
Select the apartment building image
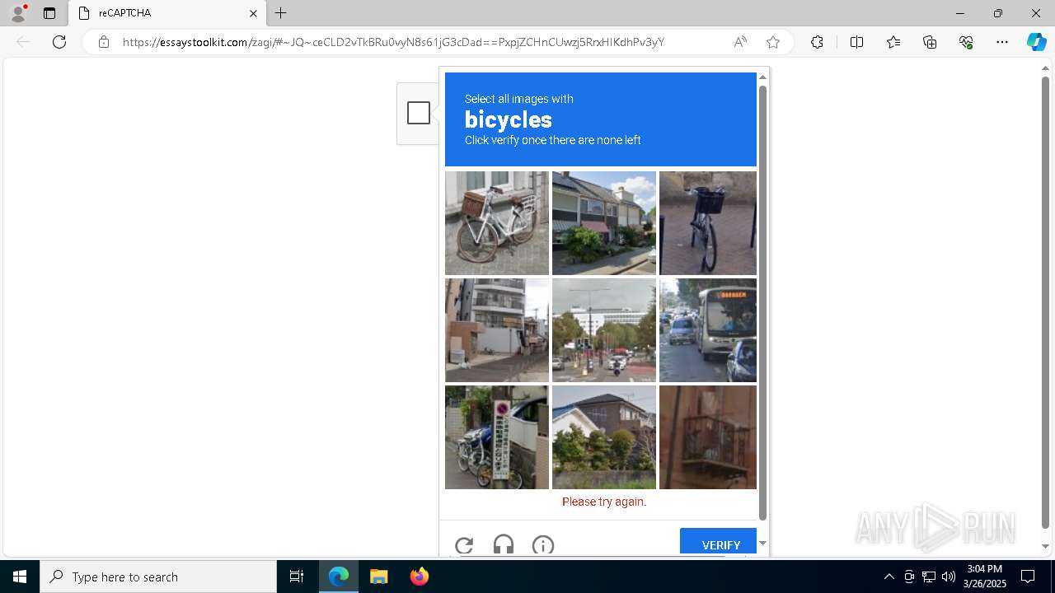pos(497,330)
